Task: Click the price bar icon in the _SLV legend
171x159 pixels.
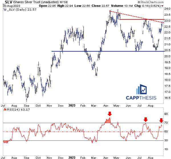Action: (x=5, y=10)
